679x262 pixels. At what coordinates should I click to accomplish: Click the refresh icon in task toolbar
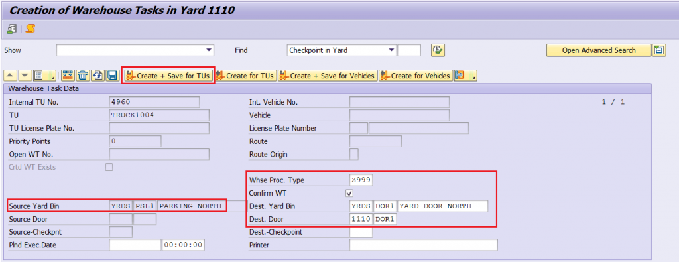tap(97, 76)
